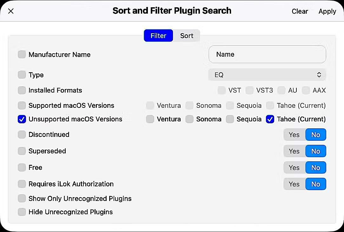Uncheck Tahoe (Current) in Unsupported macOS Versions
The height and width of the screenshot is (232, 344).
coord(270,119)
